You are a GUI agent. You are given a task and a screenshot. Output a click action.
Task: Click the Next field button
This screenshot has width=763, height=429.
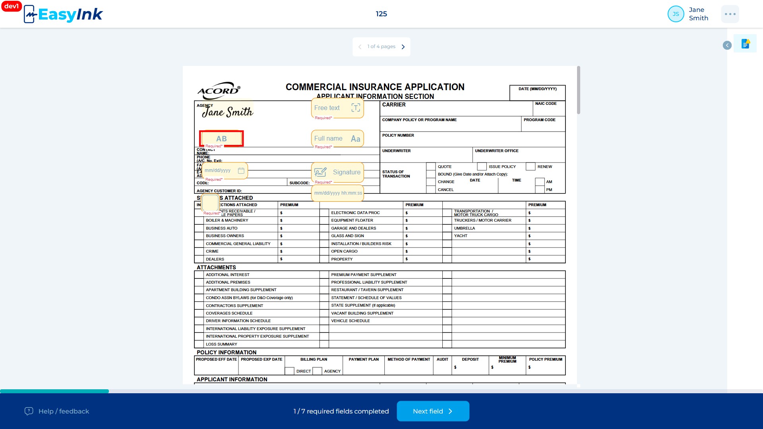click(x=433, y=411)
